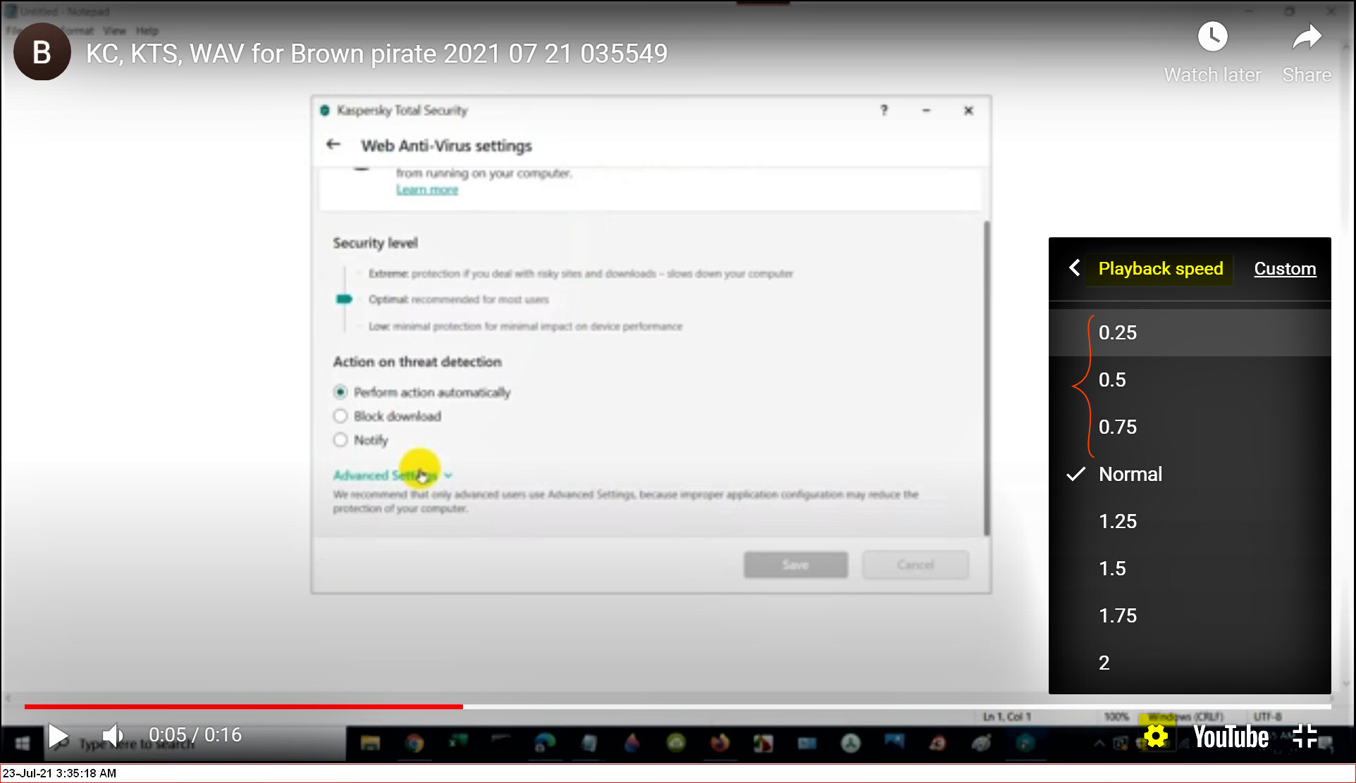This screenshot has width=1356, height=783.
Task: Open the yellow settings gear icon
Action: click(1156, 737)
